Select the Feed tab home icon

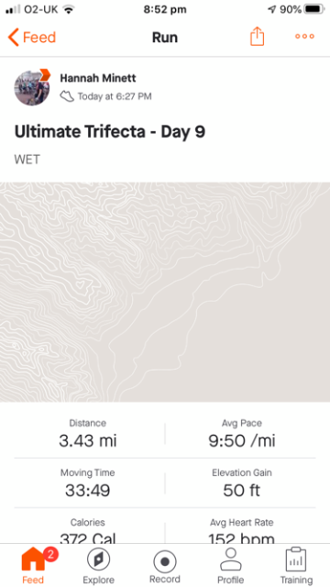pos(33,559)
